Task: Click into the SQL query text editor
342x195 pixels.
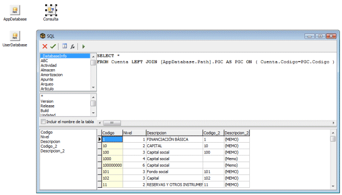Action: tap(216, 86)
